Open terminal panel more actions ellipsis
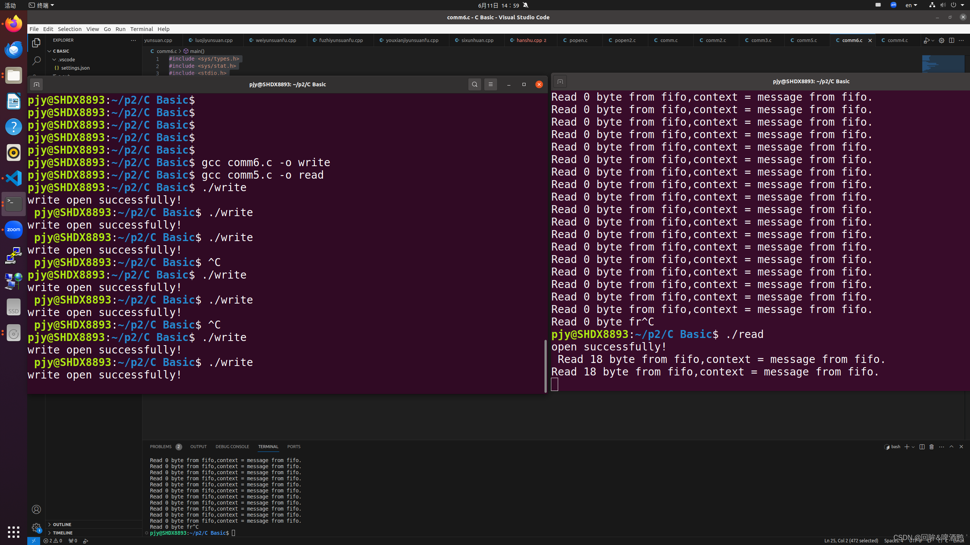 coord(942,447)
